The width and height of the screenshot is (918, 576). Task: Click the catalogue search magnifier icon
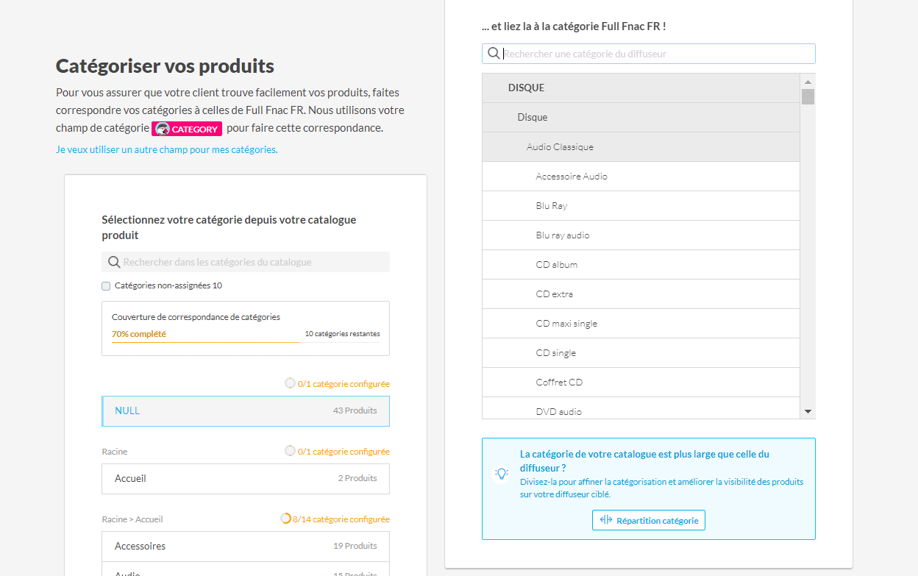114,263
